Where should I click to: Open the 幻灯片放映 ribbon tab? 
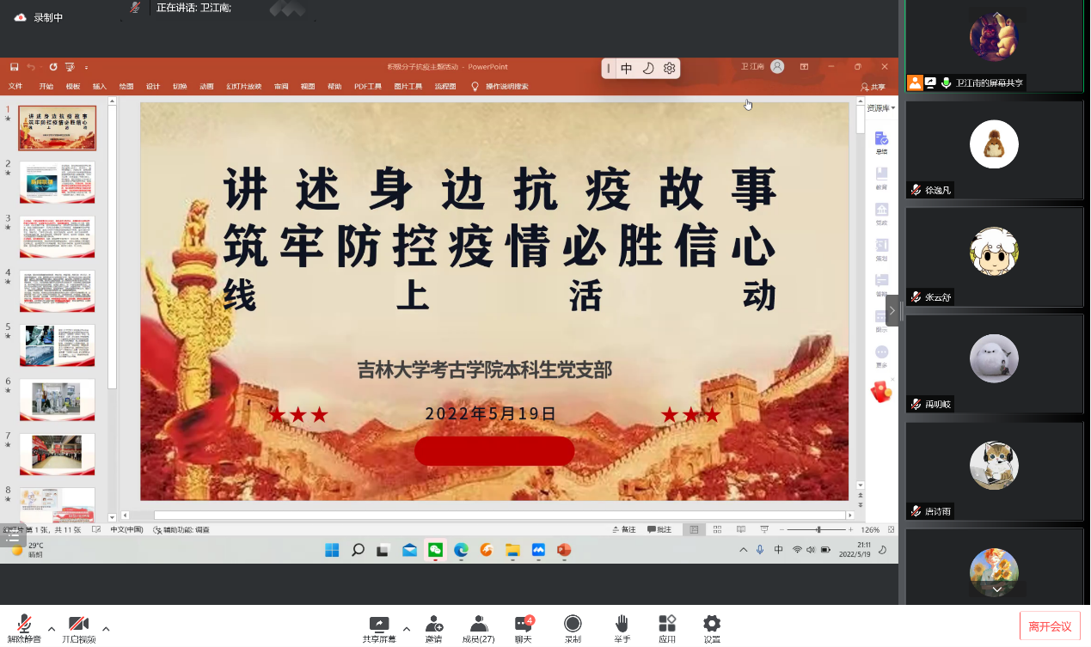click(243, 87)
